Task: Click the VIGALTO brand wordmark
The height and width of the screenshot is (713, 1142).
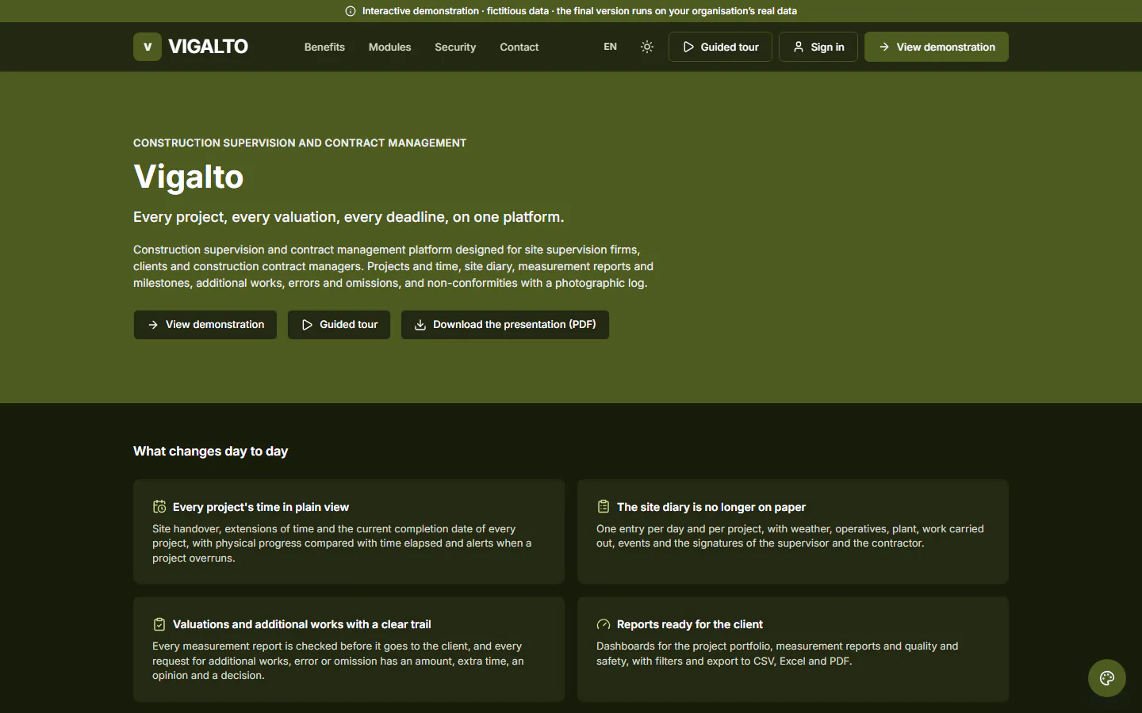Action: 208,47
